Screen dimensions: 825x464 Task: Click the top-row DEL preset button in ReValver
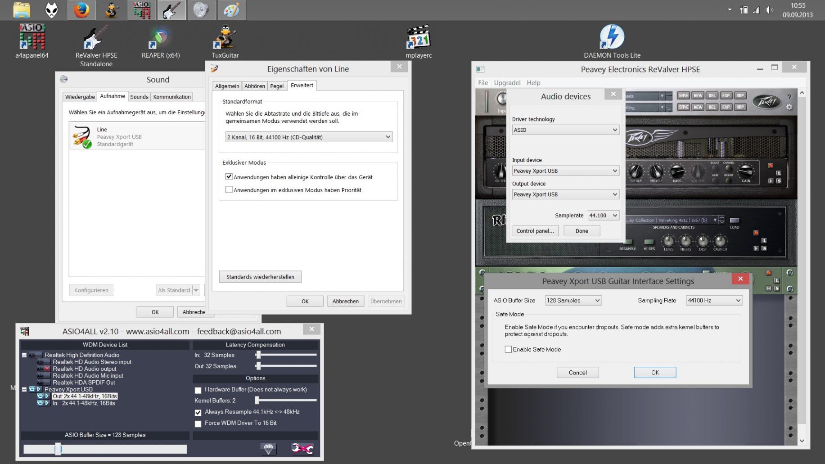pos(712,95)
